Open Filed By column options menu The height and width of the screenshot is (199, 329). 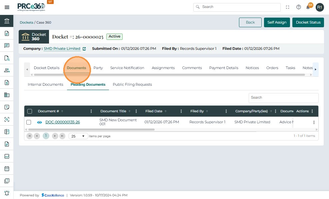[226, 111]
